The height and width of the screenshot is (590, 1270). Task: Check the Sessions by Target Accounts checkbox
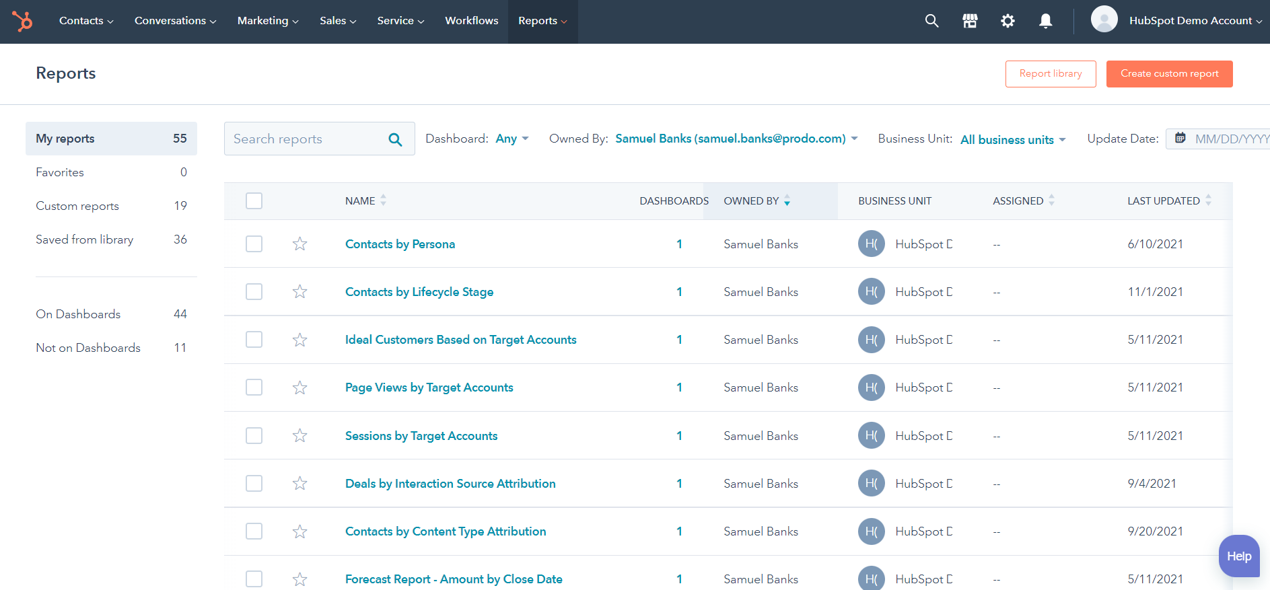(x=254, y=435)
